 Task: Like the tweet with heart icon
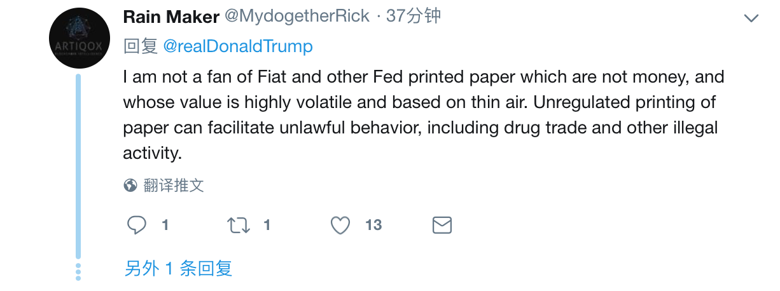(341, 225)
